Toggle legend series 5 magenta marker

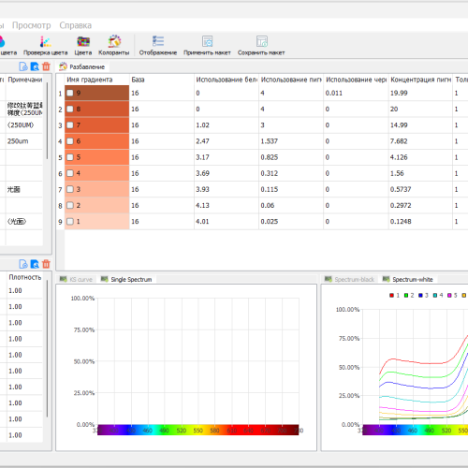coord(449,295)
